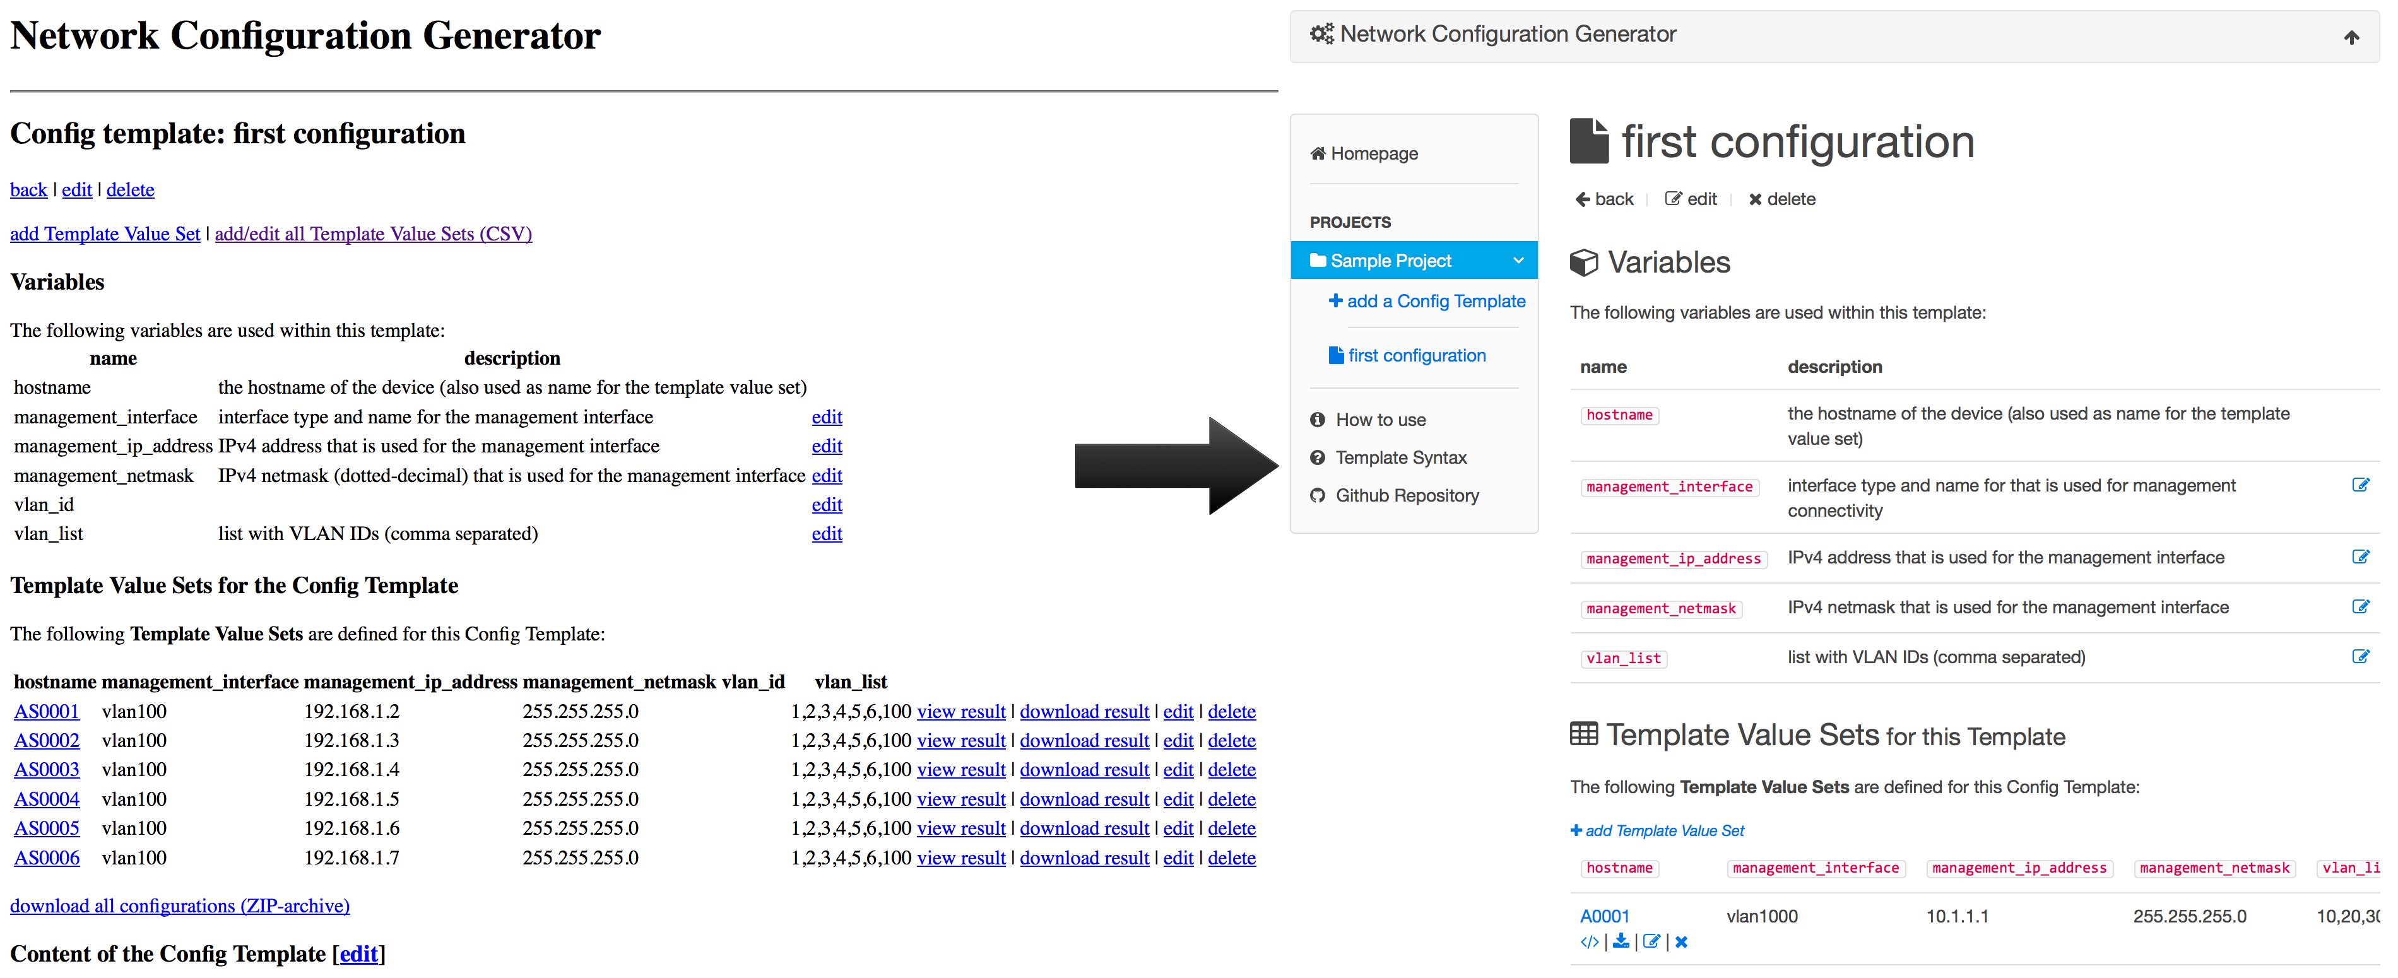The height and width of the screenshot is (978, 2398).
Task: Edit A0001 value set via pencil icon
Action: (1651, 941)
